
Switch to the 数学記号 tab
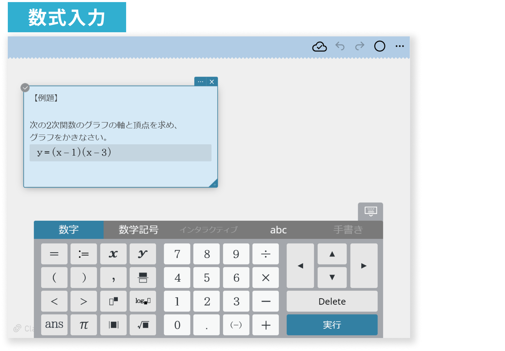(x=138, y=230)
